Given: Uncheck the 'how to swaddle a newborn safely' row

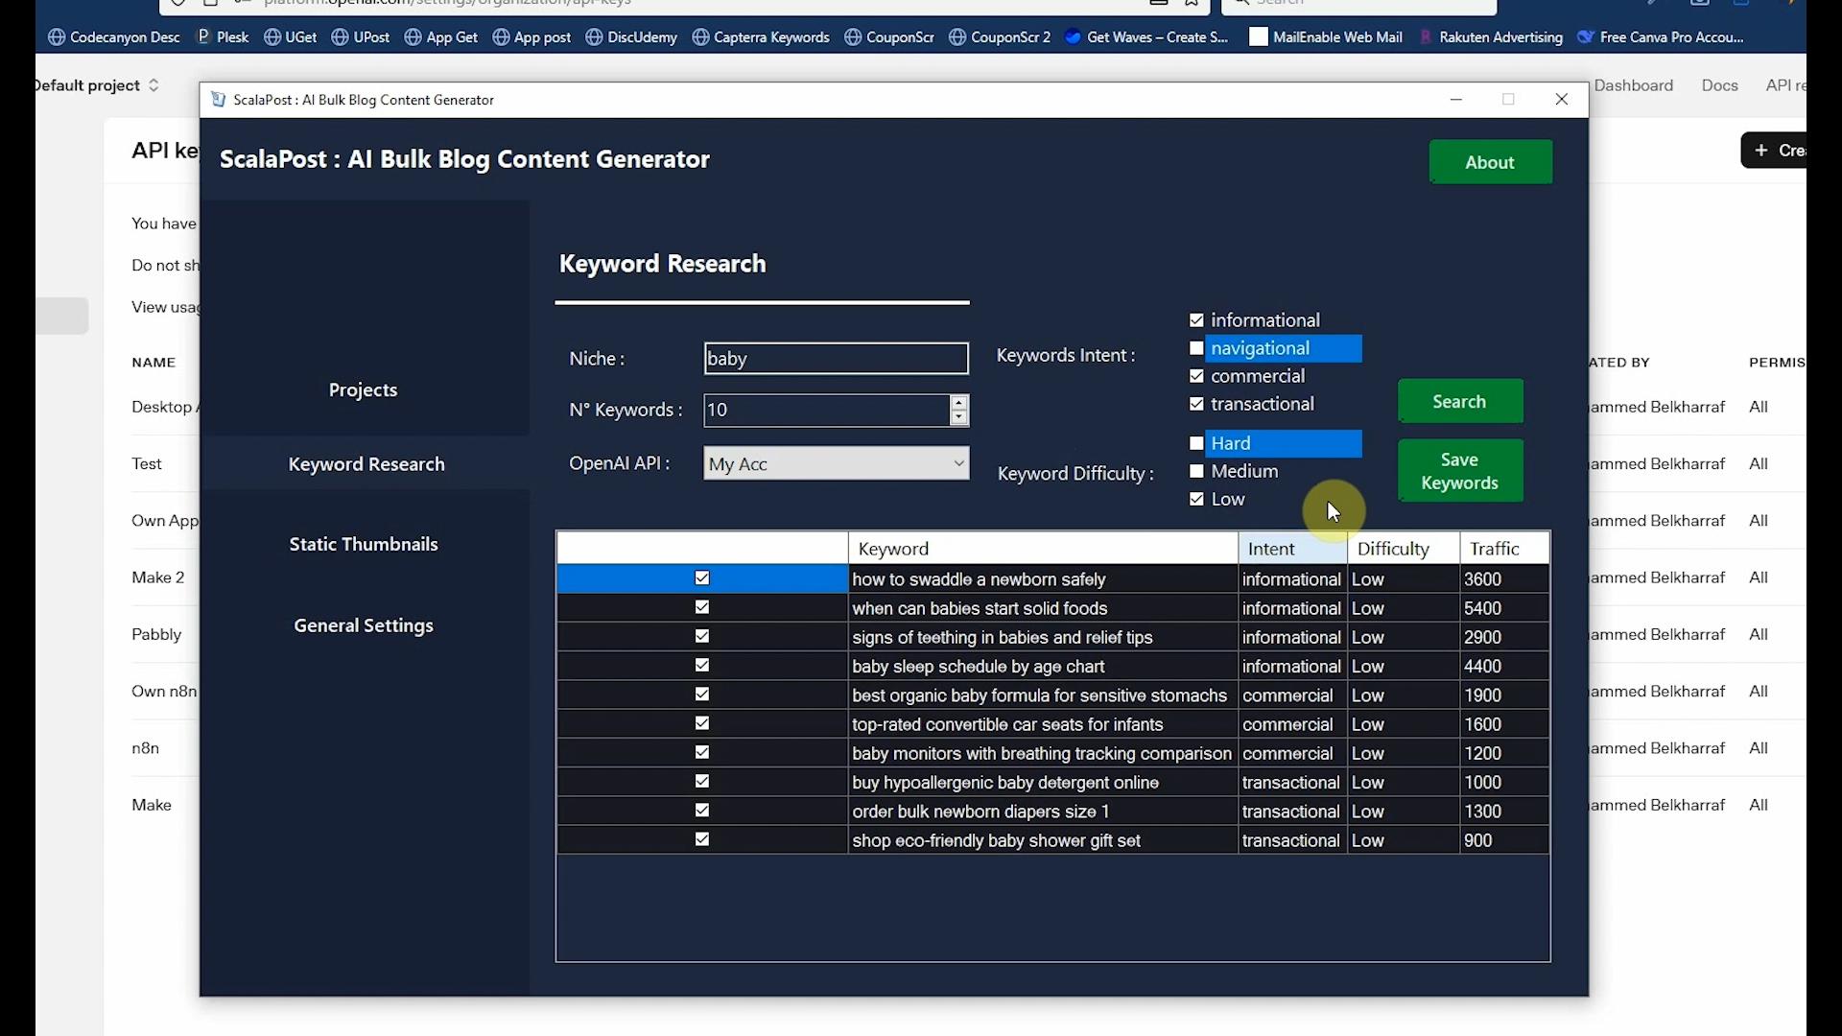Looking at the screenshot, I should (701, 578).
